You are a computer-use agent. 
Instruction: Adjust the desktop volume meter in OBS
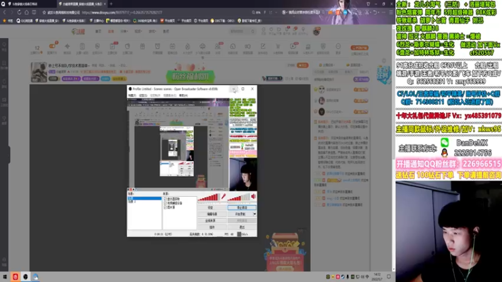coord(238,197)
